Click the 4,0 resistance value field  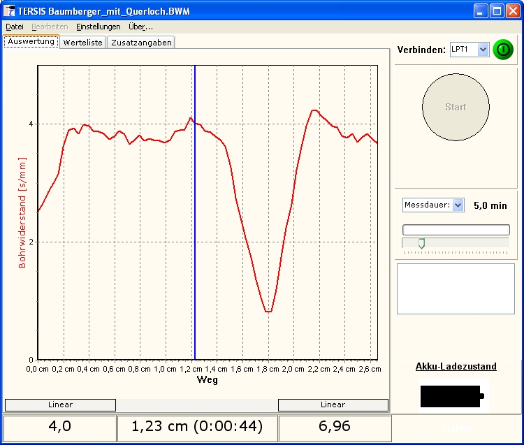point(60,428)
